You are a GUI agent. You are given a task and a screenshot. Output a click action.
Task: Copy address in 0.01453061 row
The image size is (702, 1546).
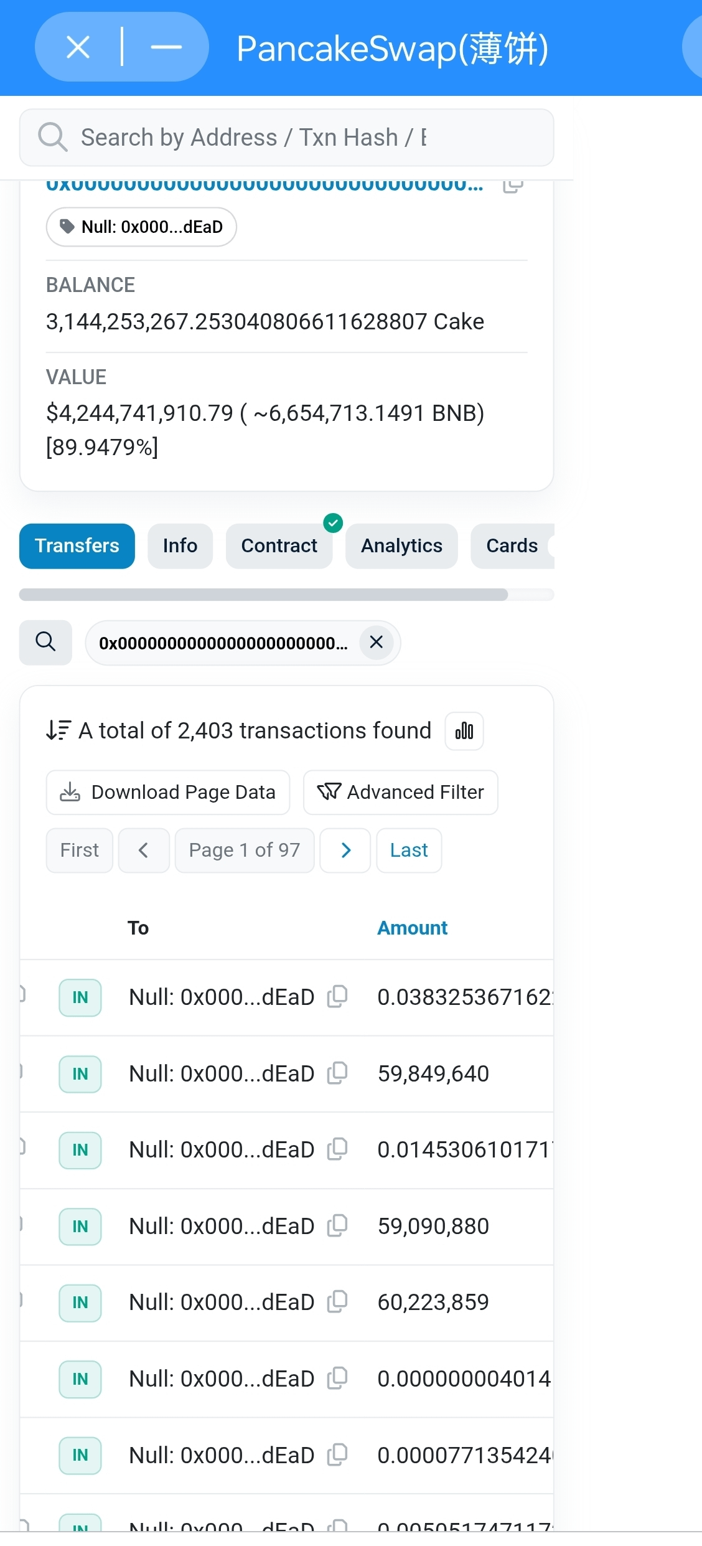tap(337, 1149)
